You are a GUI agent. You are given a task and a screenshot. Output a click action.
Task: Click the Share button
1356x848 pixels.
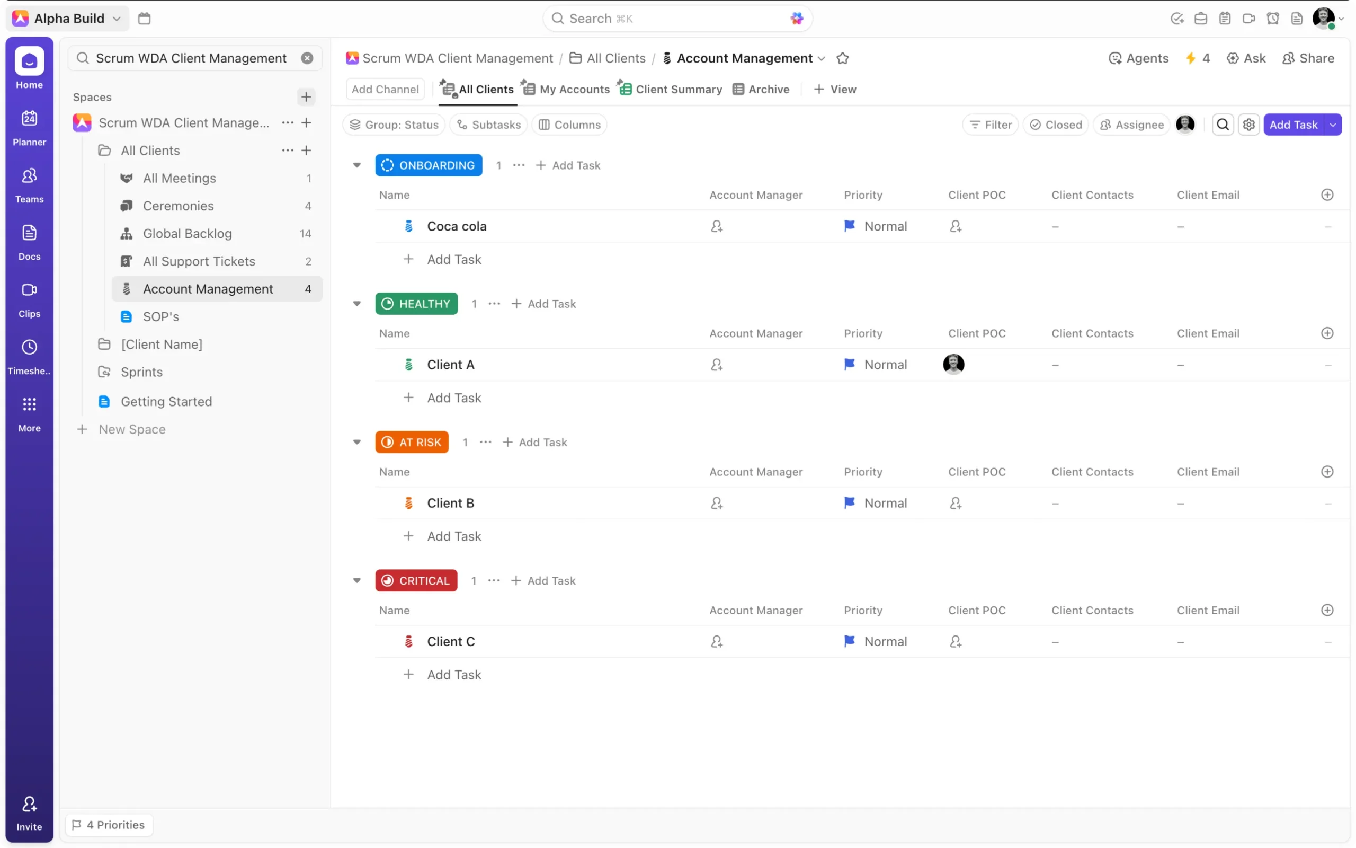[x=1308, y=58]
